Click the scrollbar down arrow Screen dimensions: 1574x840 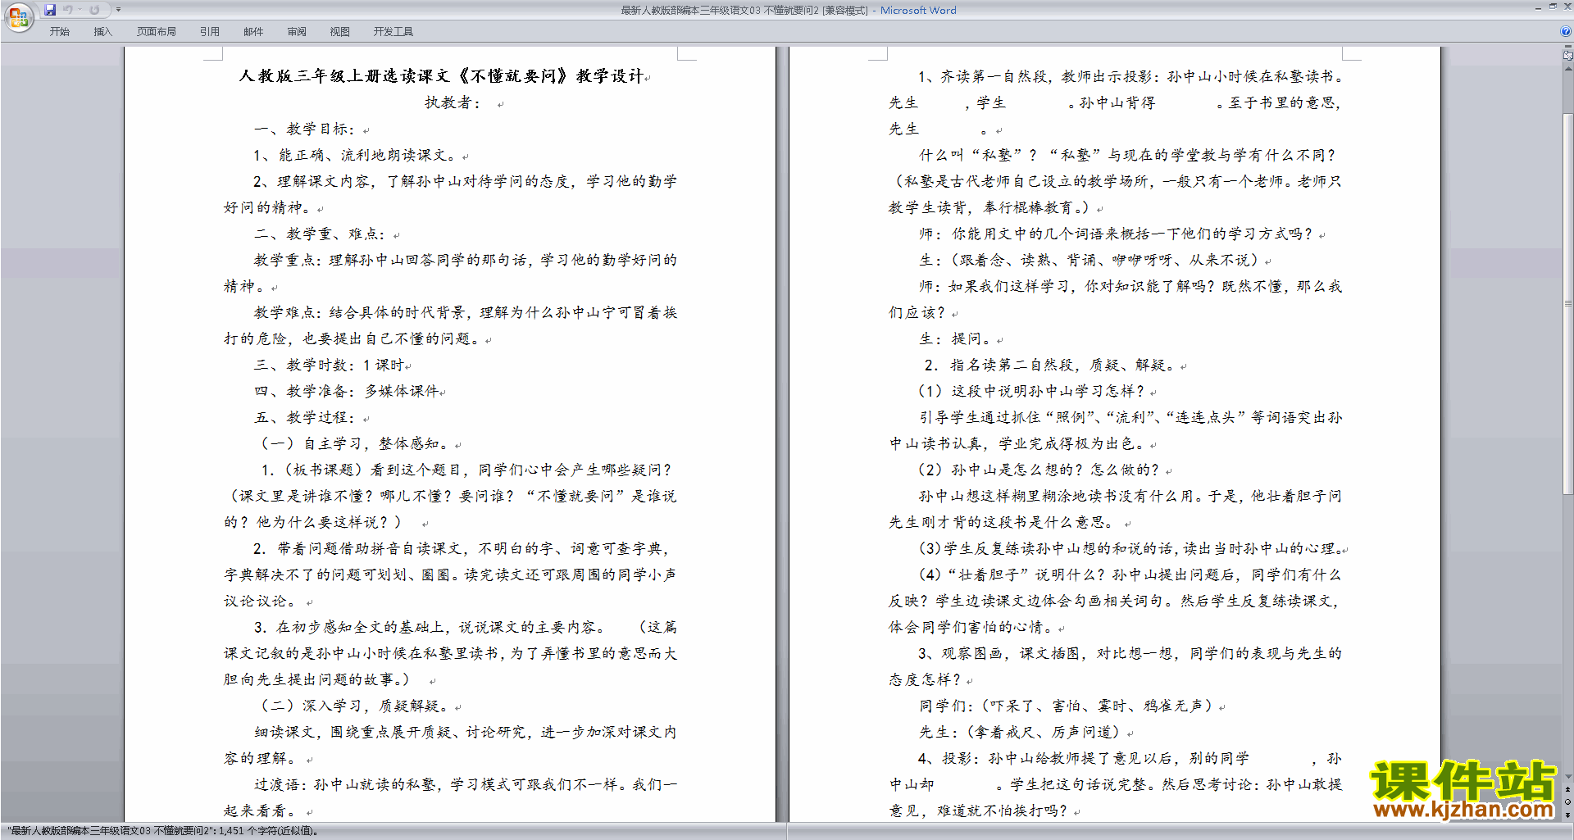click(1568, 777)
